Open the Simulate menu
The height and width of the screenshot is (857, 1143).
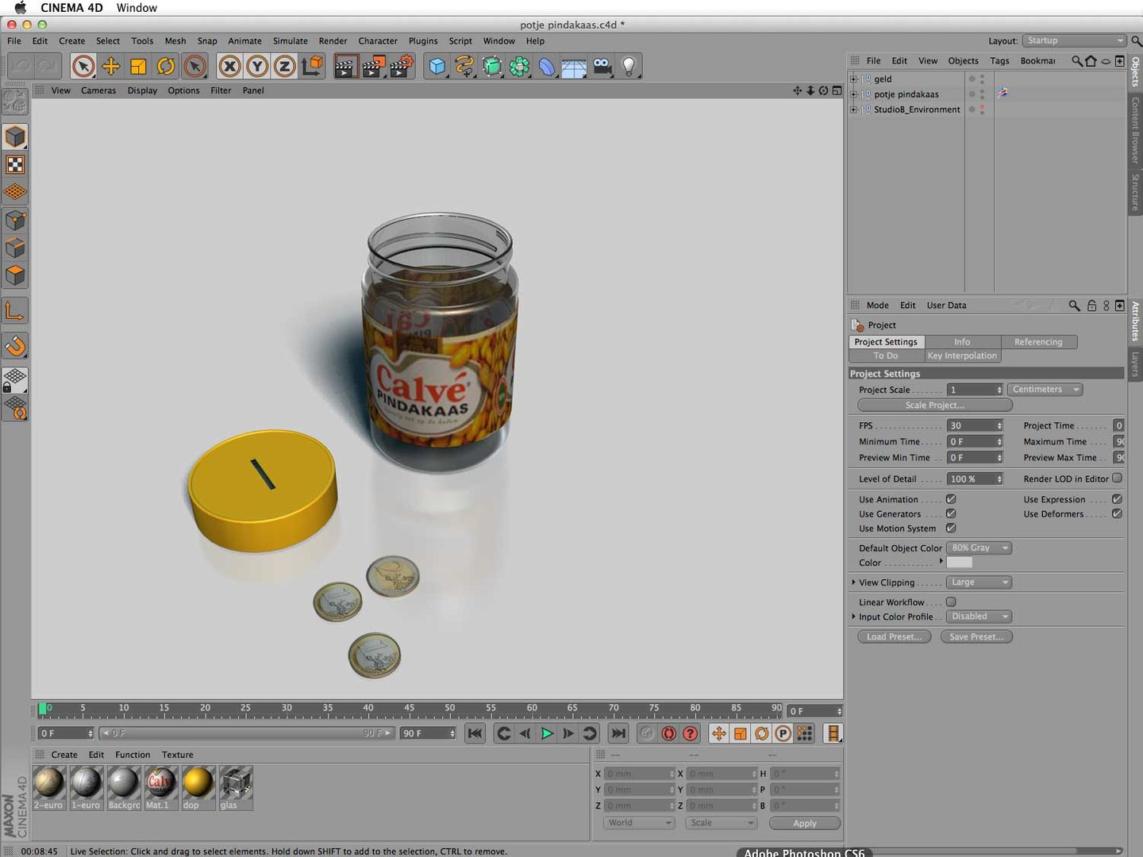coord(291,40)
